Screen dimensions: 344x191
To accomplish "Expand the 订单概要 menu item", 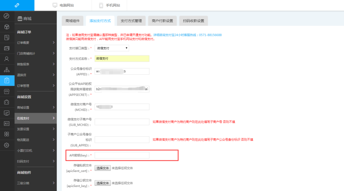I will pos(36,43).
